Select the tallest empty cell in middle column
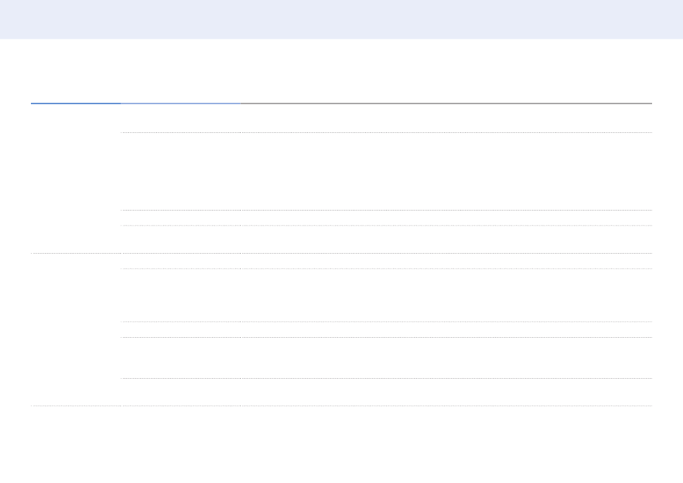The height and width of the screenshot is (483, 683). [x=180, y=172]
